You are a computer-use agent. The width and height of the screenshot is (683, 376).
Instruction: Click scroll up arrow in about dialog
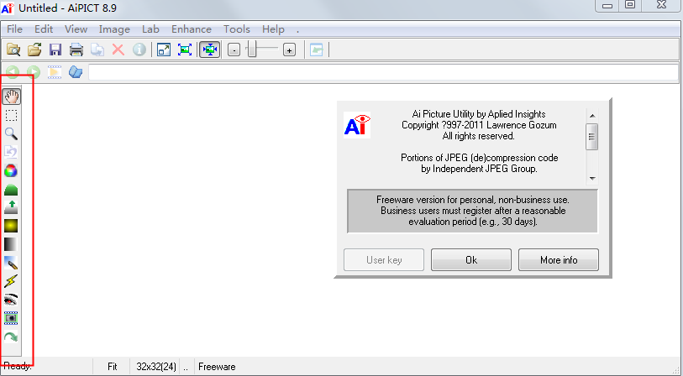592,115
